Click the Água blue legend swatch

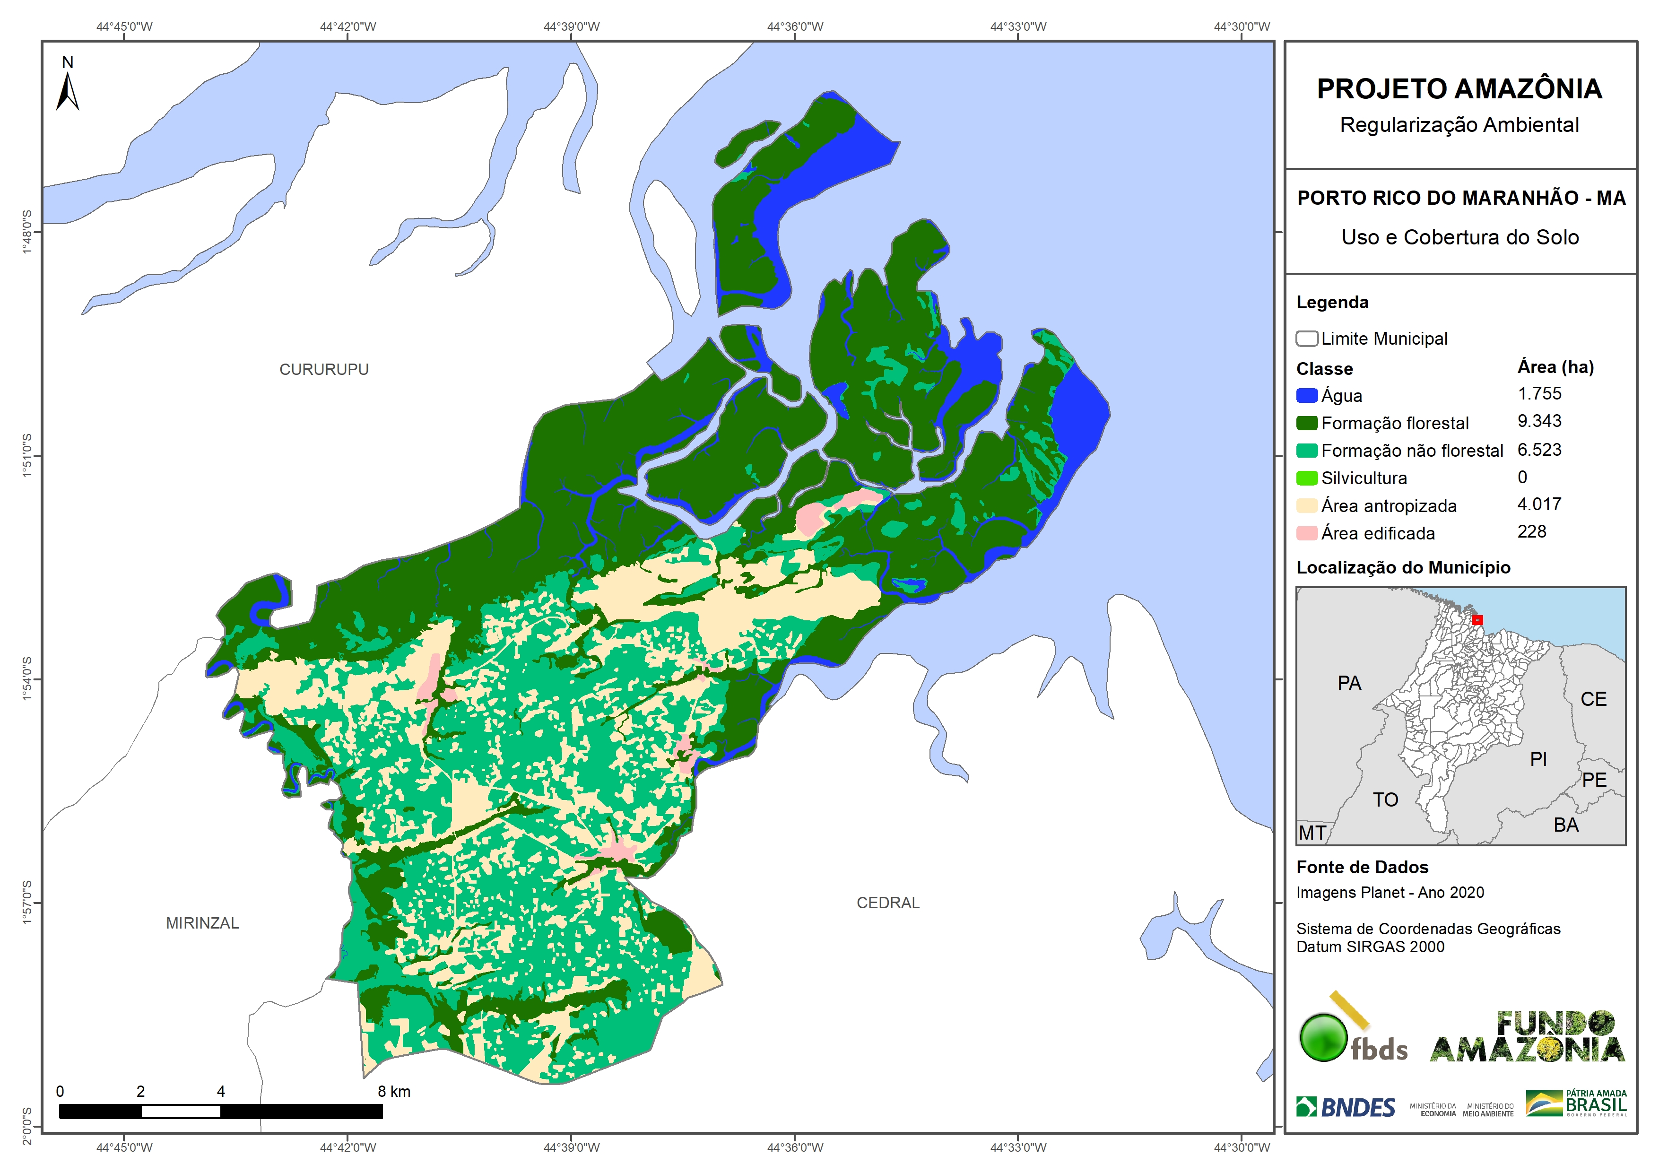[1306, 395]
